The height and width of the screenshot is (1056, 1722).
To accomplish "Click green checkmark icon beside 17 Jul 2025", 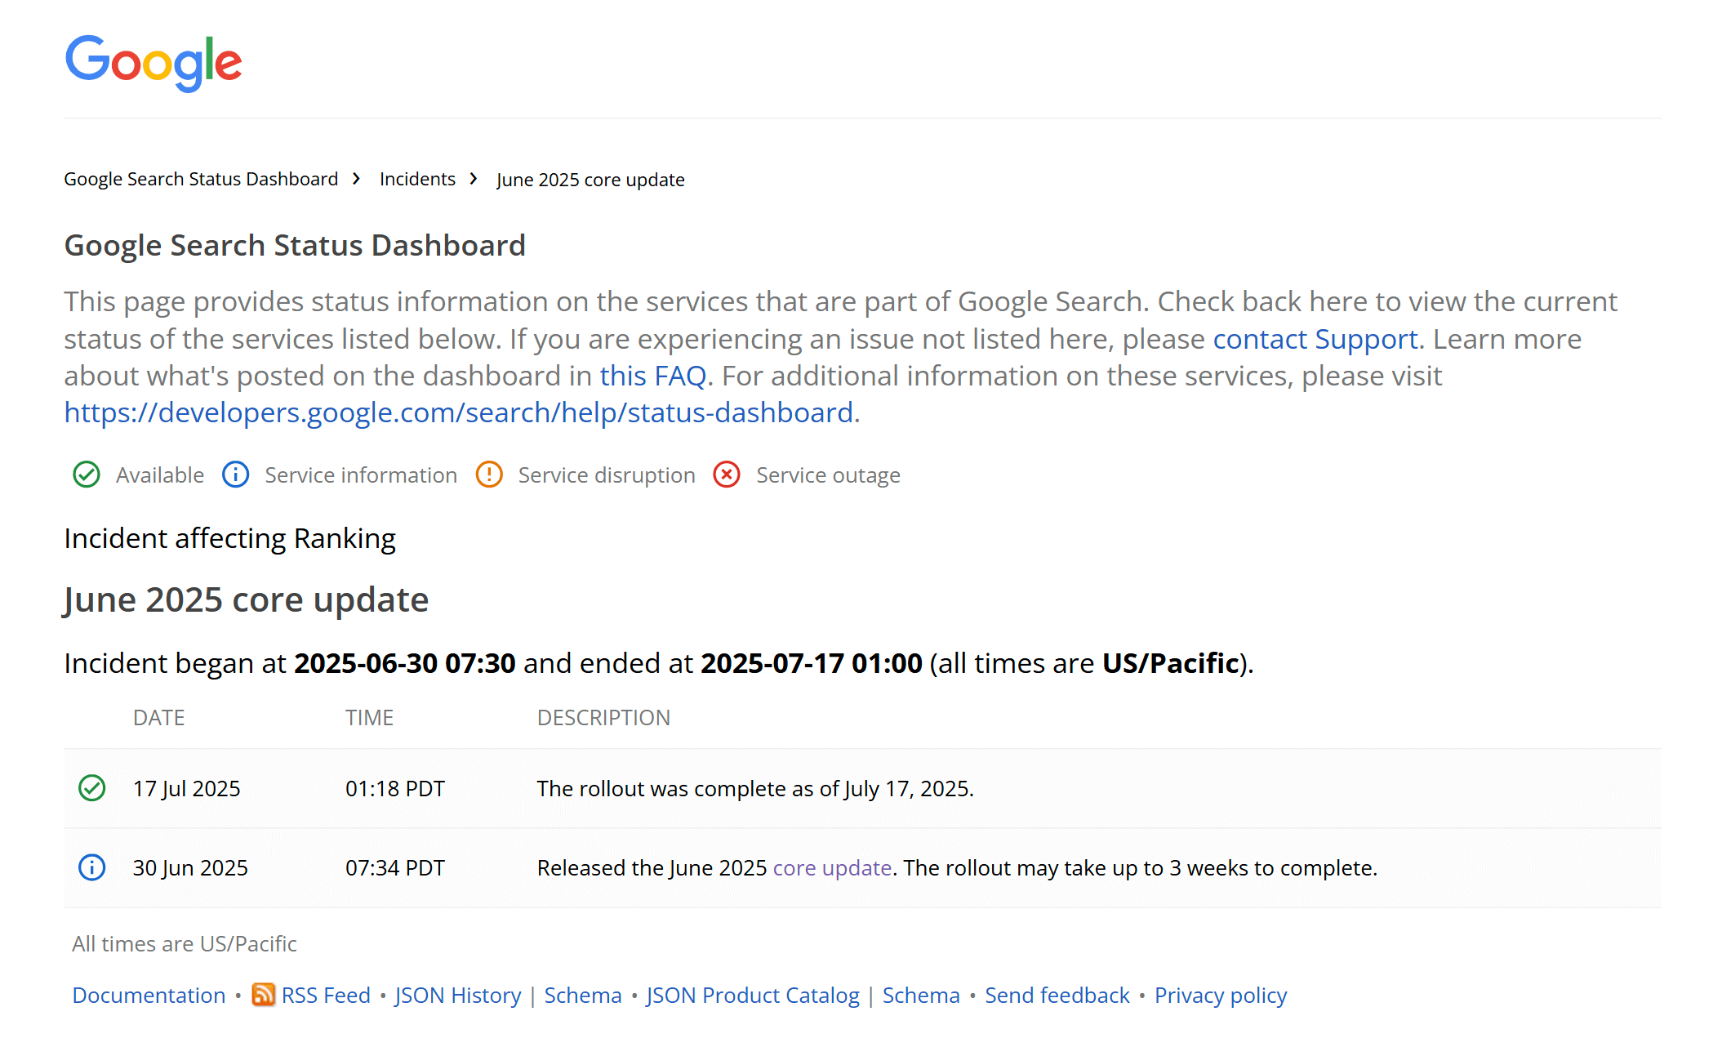I will pyautogui.click(x=92, y=788).
